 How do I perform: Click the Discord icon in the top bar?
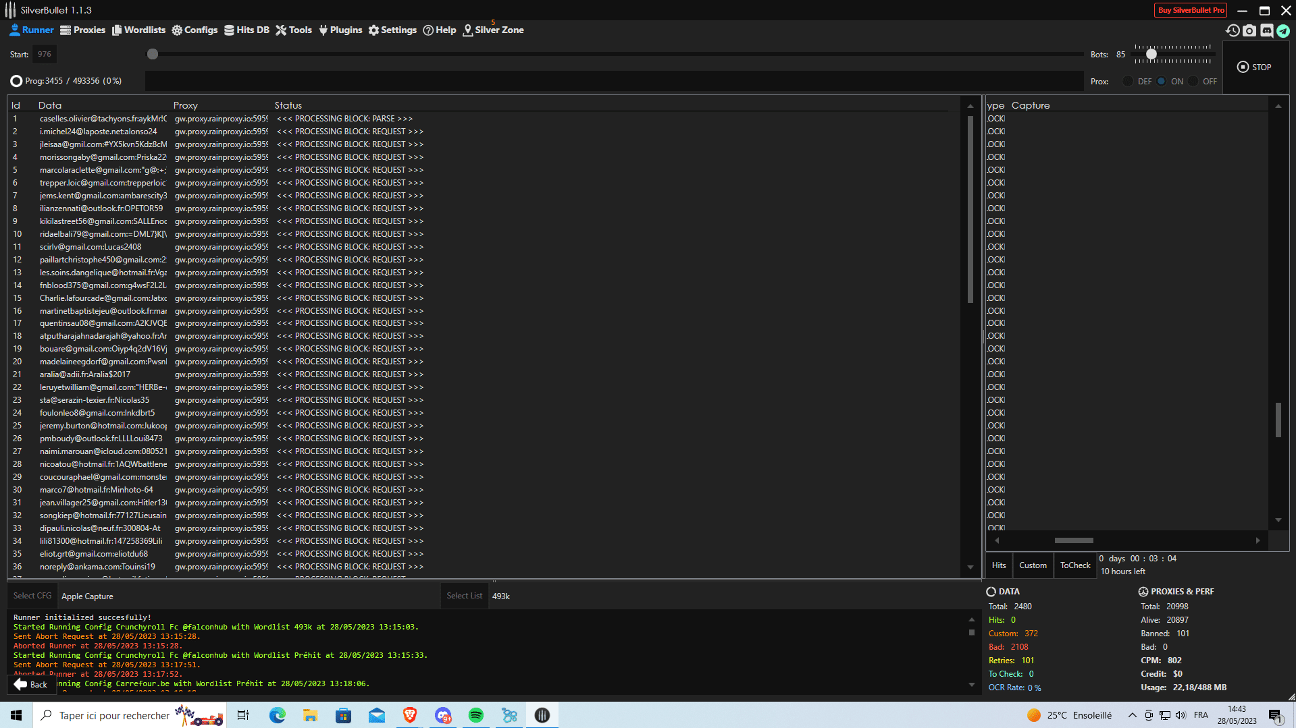tap(1266, 30)
